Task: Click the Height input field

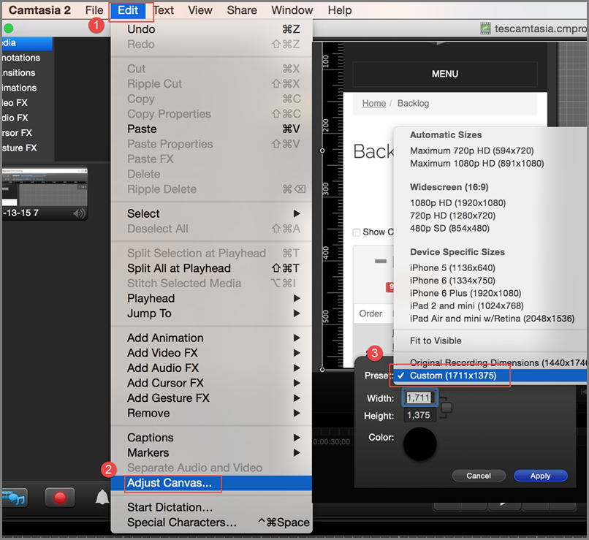Action: coord(419,416)
